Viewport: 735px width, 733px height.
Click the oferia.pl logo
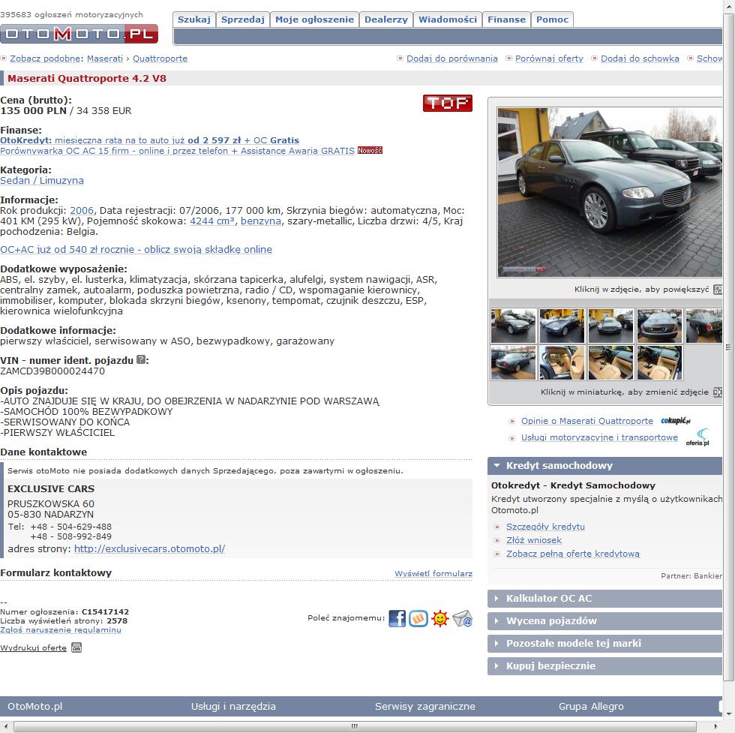click(697, 437)
